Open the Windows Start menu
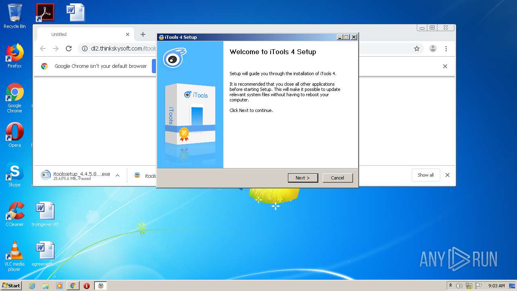Viewport: 517px width, 291px height. point(11,285)
